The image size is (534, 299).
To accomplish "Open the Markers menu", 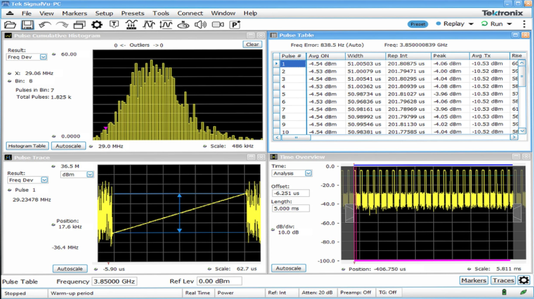I will click(74, 13).
